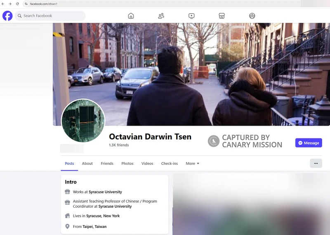Screen dimensions: 330x235
Task: Open the Marketplace icon
Action: click(222, 16)
